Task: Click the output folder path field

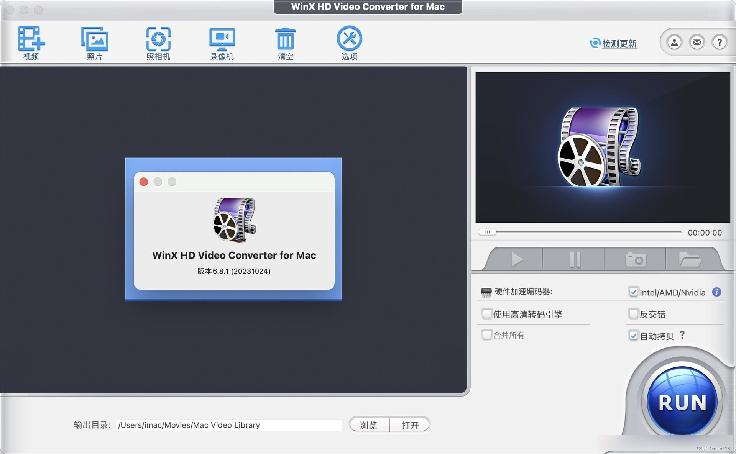Action: coord(229,425)
